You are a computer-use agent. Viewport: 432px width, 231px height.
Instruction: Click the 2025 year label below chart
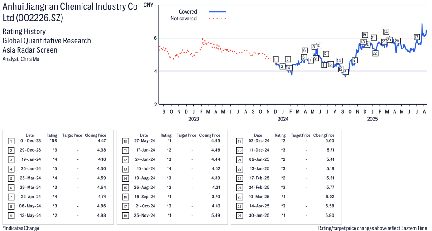pyautogui.click(x=372, y=119)
